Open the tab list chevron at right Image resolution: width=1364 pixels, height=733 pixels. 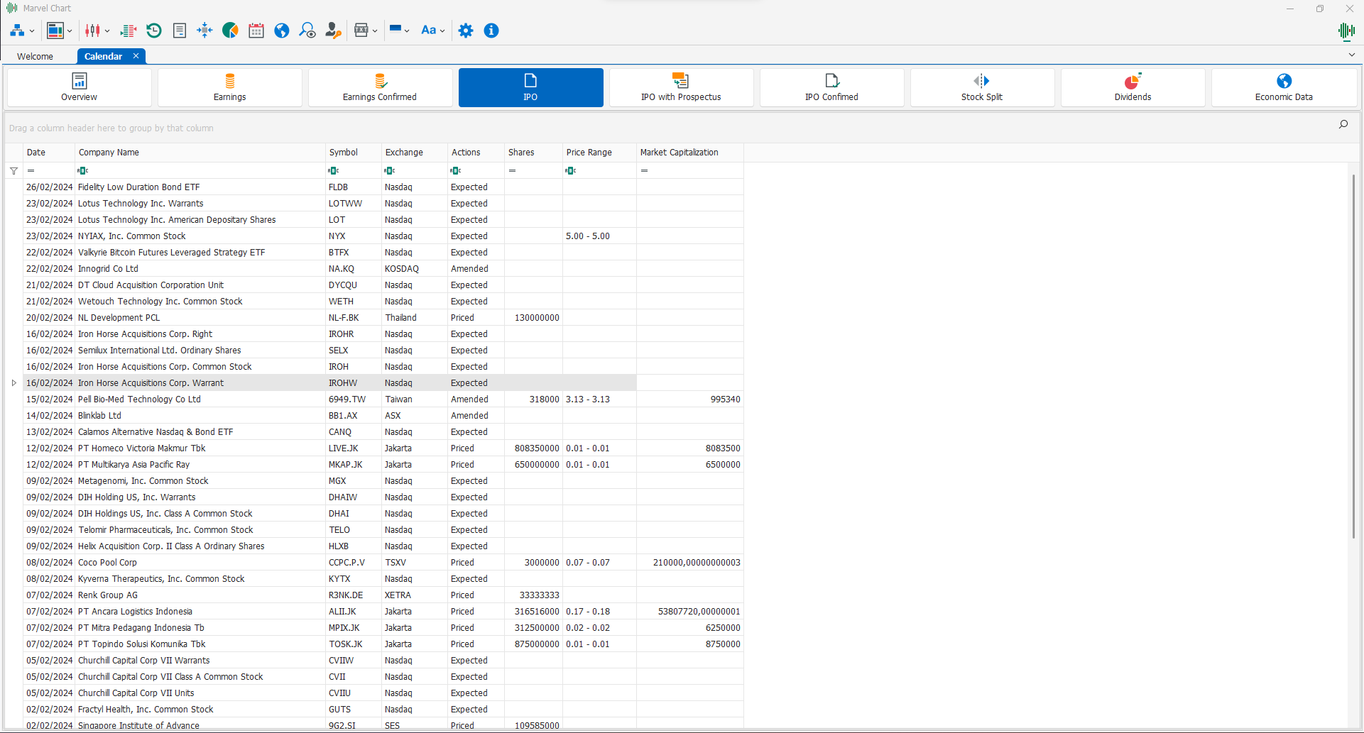tap(1351, 55)
